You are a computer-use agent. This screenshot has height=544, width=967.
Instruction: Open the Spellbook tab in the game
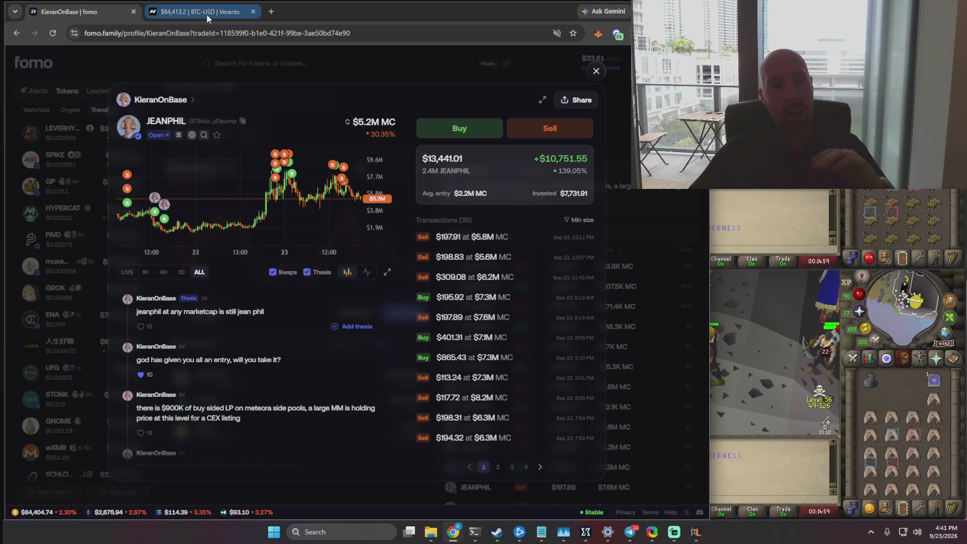[953, 359]
